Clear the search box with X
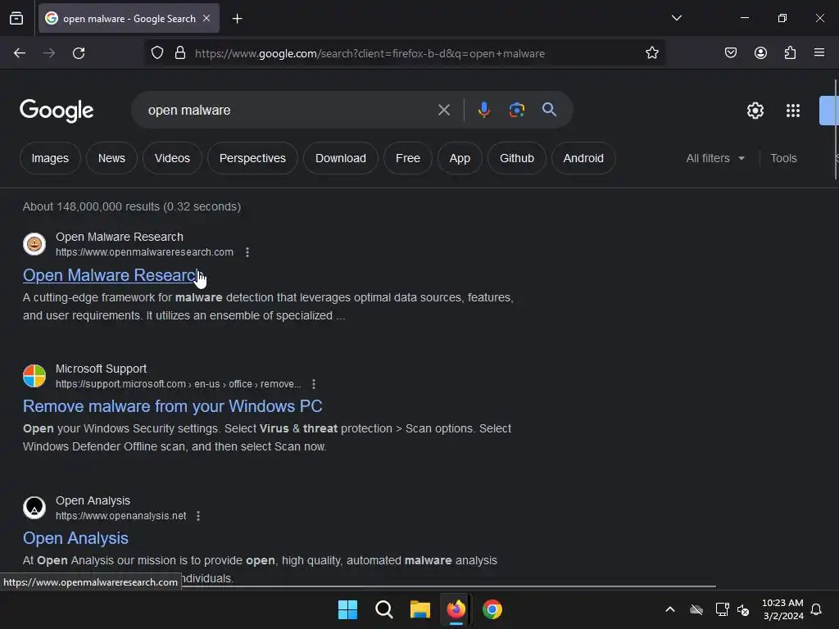Screen dimensions: 839x629 pyautogui.click(x=444, y=111)
